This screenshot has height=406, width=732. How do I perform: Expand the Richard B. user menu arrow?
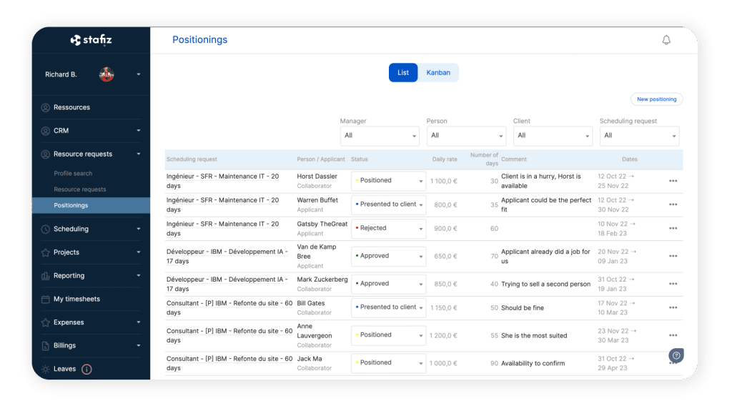click(x=139, y=74)
